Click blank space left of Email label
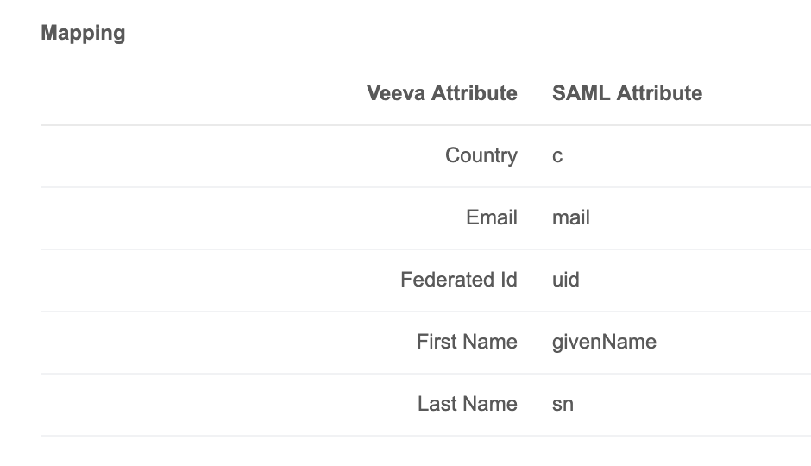The height and width of the screenshot is (466, 811). 216,218
